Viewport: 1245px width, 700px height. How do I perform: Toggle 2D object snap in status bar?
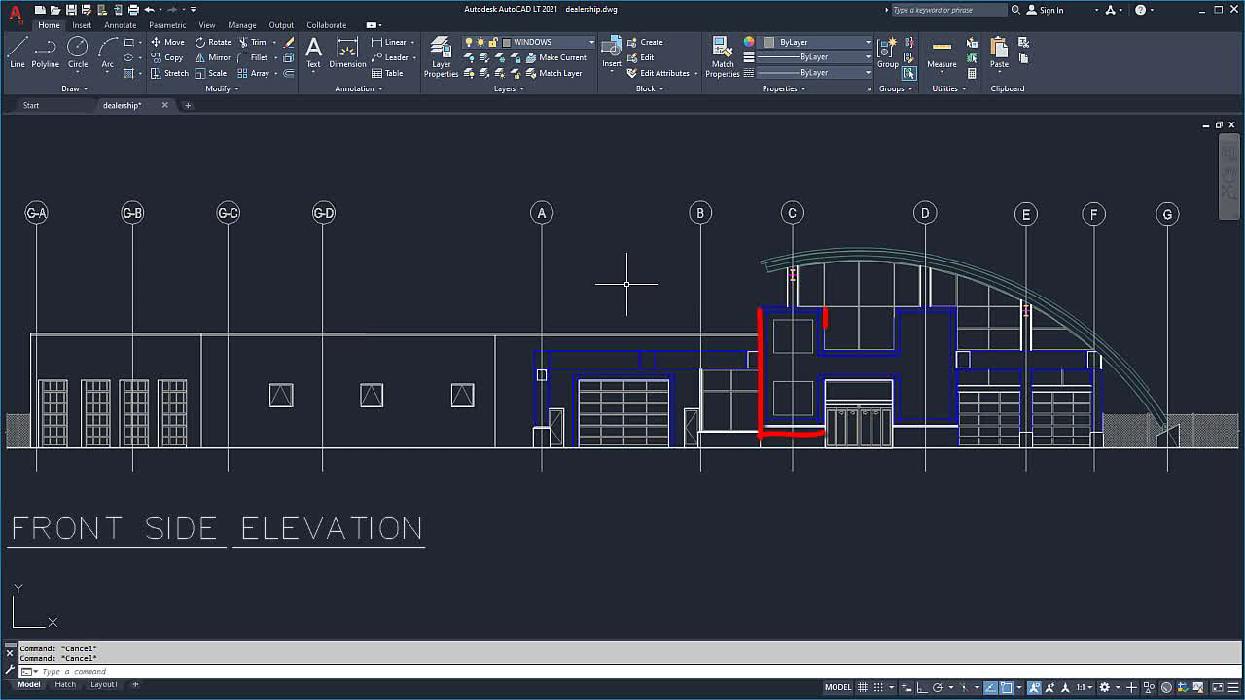[x=1006, y=687]
